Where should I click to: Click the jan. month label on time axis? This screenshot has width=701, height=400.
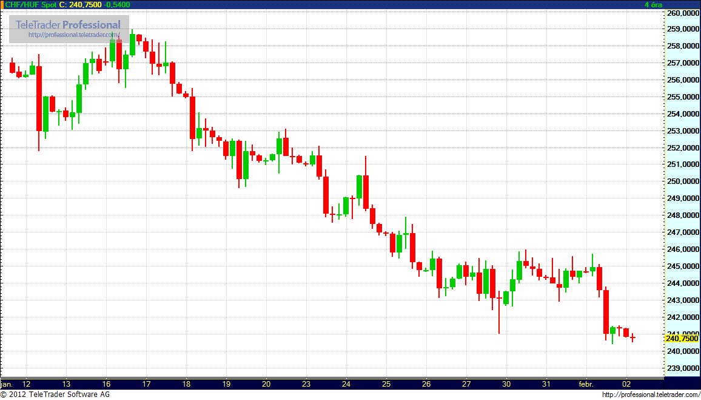pyautogui.click(x=7, y=384)
